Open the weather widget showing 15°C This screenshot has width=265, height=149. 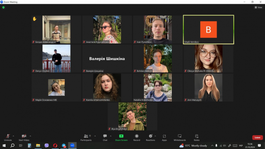(193, 146)
